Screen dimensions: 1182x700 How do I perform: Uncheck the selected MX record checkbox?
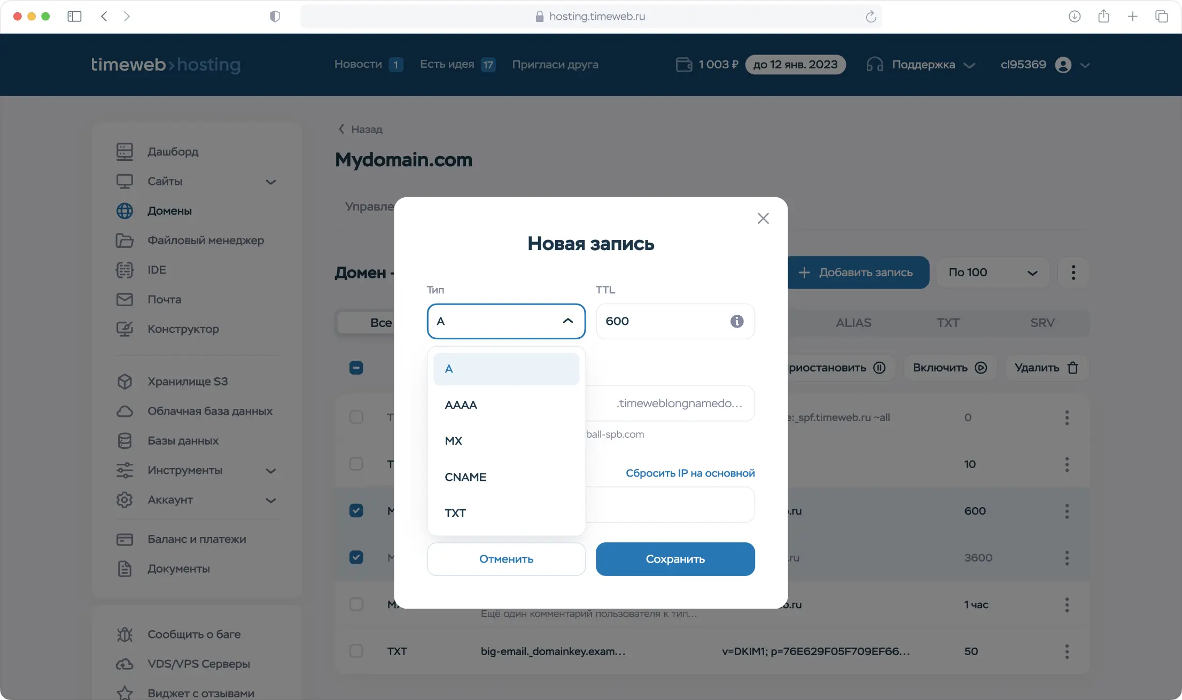coord(357,510)
